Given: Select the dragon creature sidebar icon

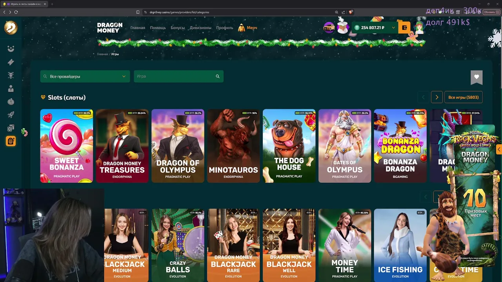Looking at the screenshot, I should click(x=11, y=75).
